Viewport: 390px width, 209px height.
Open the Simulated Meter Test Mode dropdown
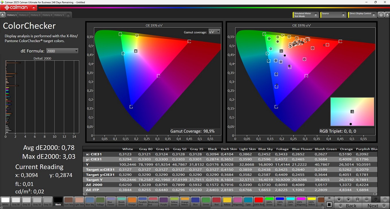click(x=306, y=15)
